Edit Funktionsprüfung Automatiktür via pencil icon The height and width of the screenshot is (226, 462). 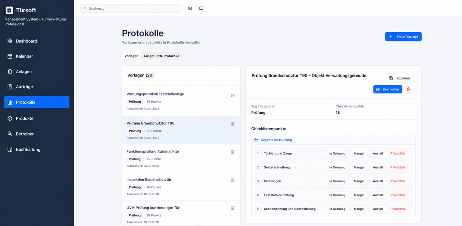pos(233,152)
